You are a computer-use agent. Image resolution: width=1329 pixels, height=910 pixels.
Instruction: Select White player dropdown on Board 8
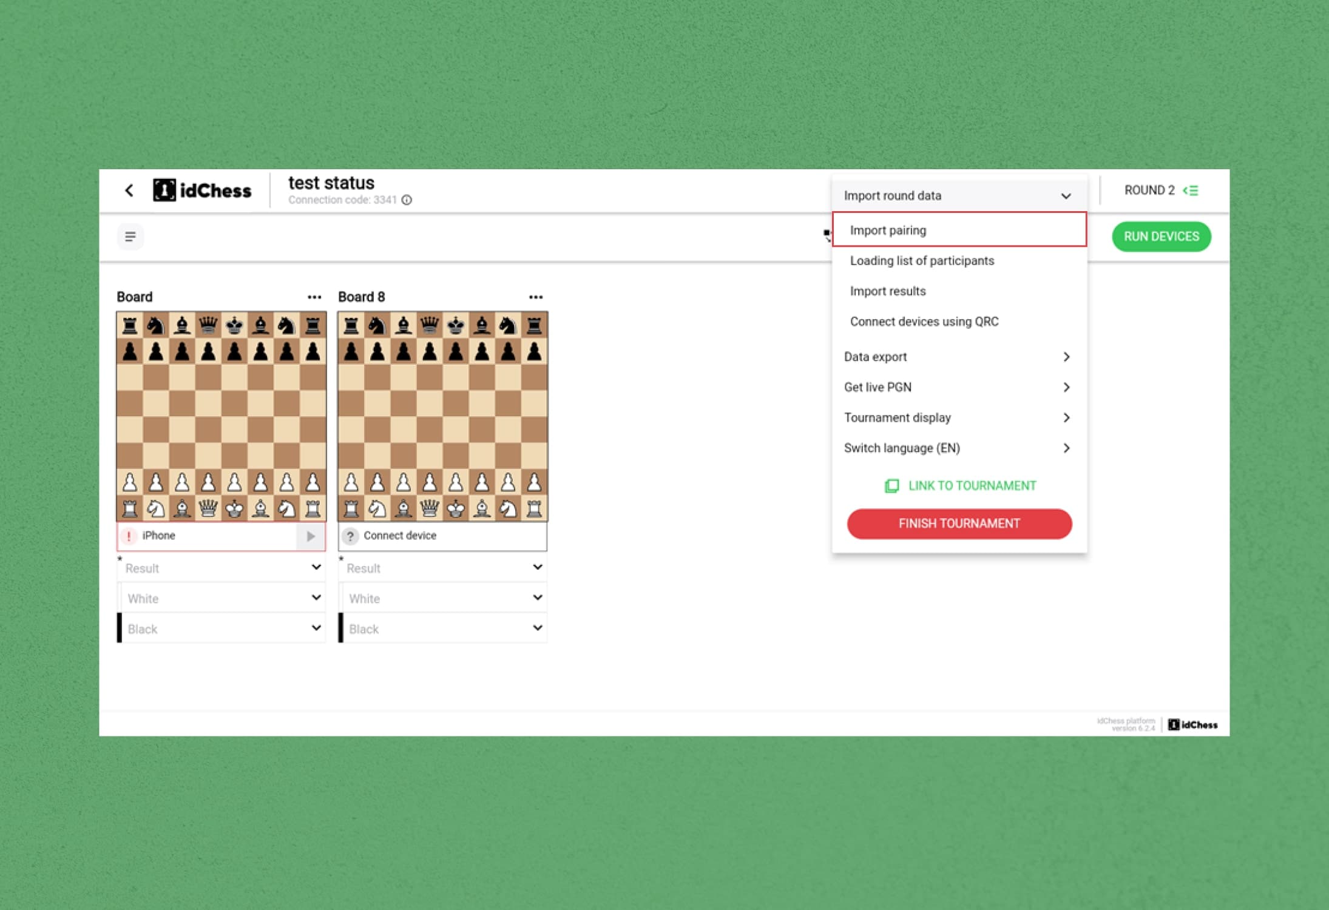click(442, 598)
